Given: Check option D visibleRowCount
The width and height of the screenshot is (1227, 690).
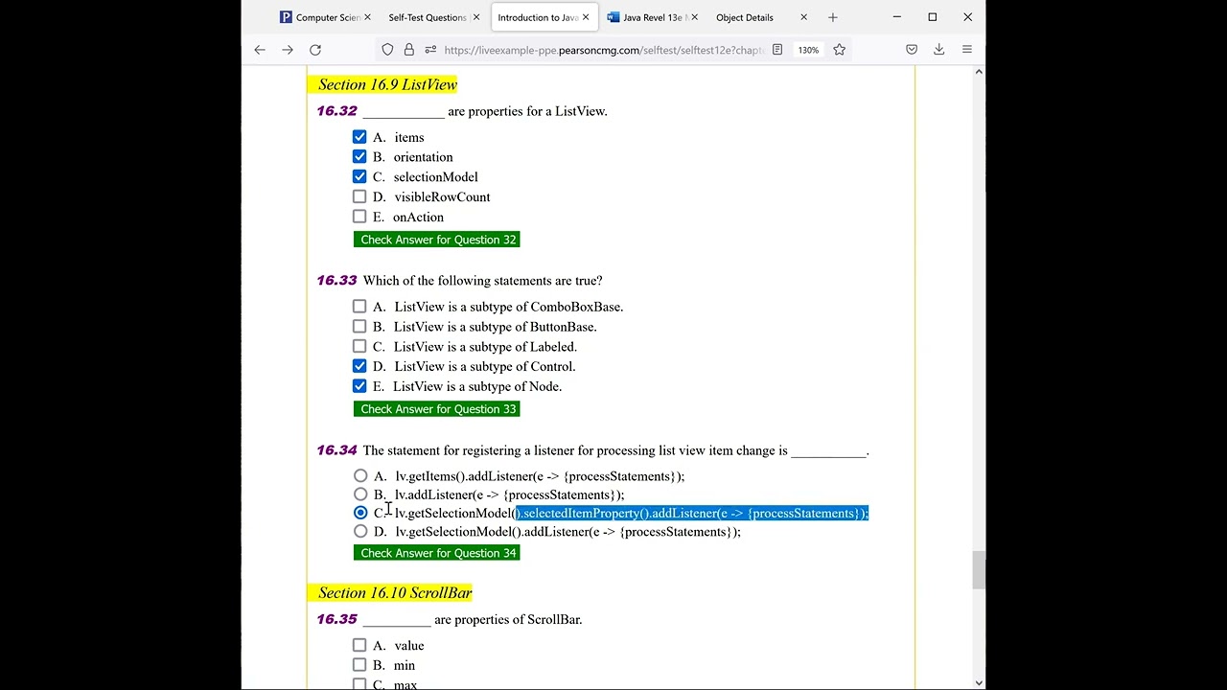Looking at the screenshot, I should (359, 196).
